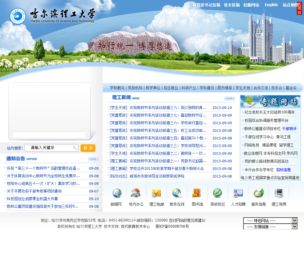Open the 科研产业 menu
This screenshot has height=277, width=304.
189,88
